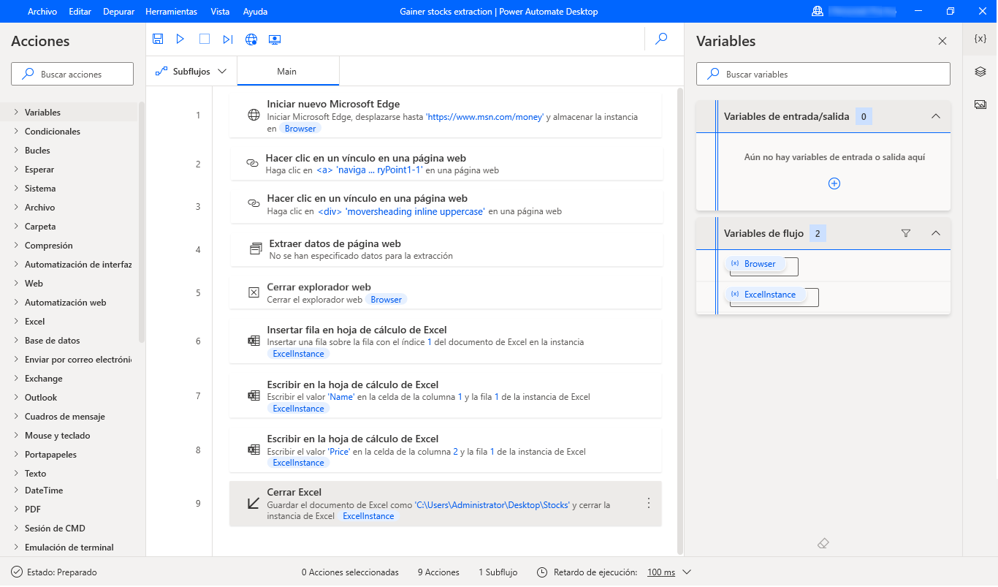Click the 100 ms run delay value

point(661,572)
